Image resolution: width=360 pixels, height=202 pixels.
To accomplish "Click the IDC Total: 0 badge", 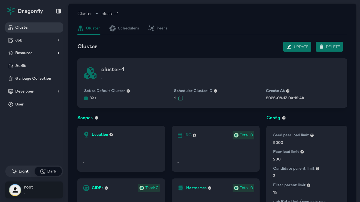I will 243,135.
